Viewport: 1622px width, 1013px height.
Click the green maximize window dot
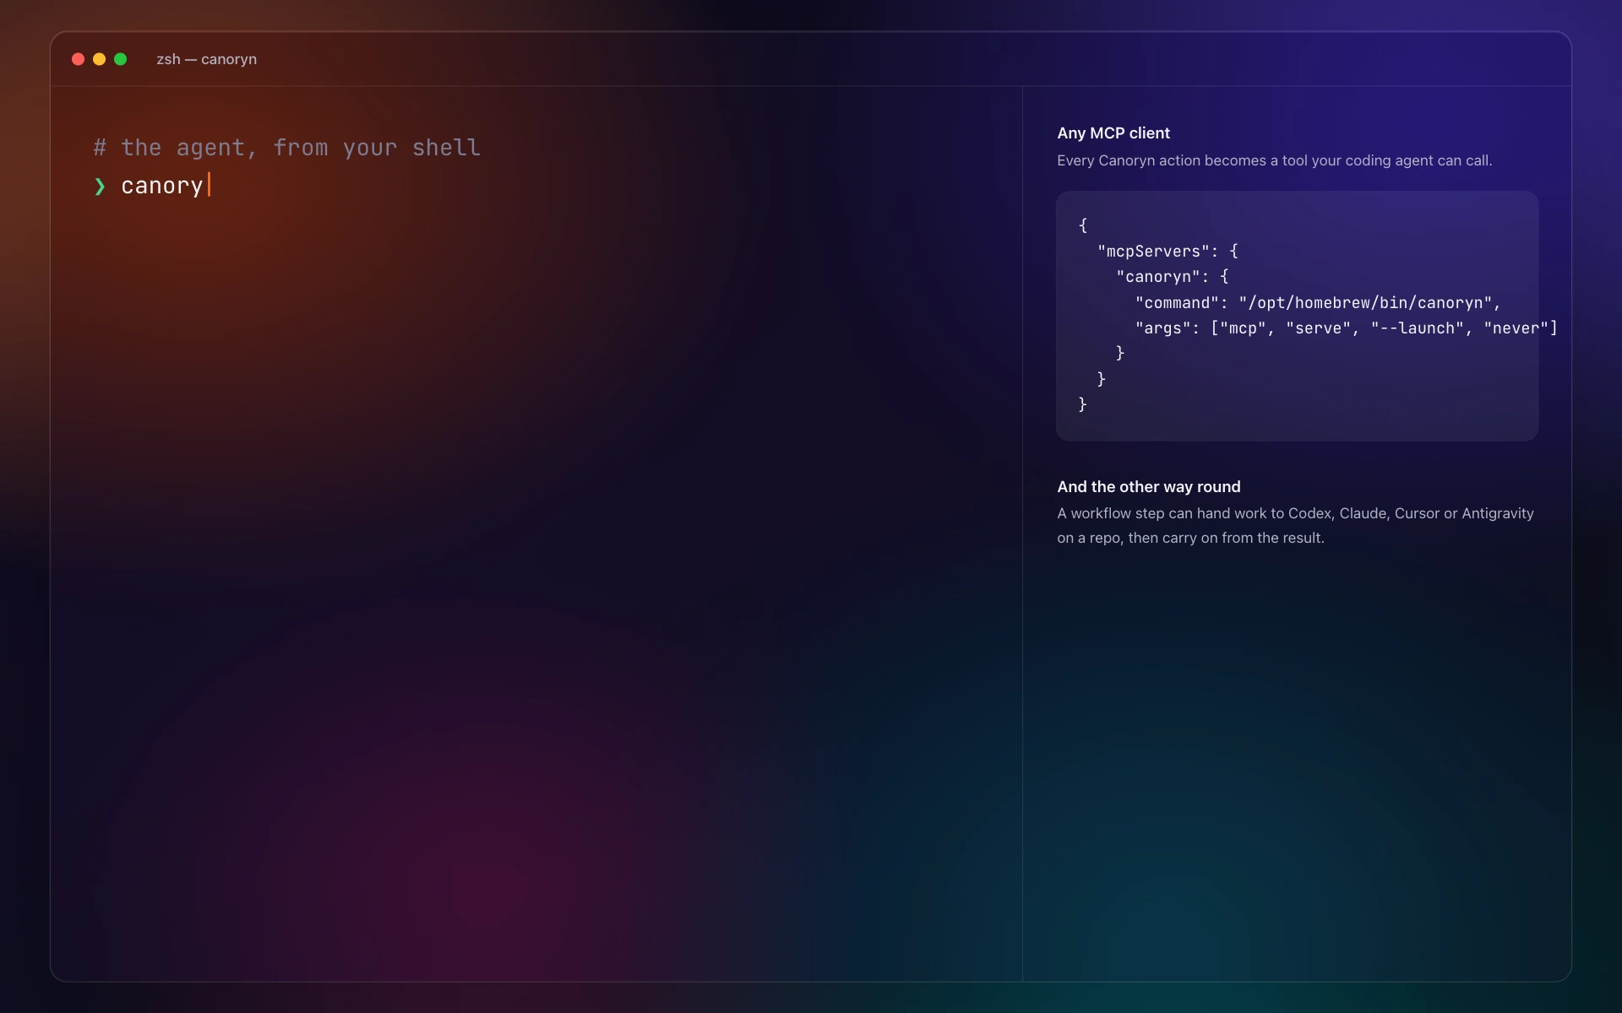[120, 59]
